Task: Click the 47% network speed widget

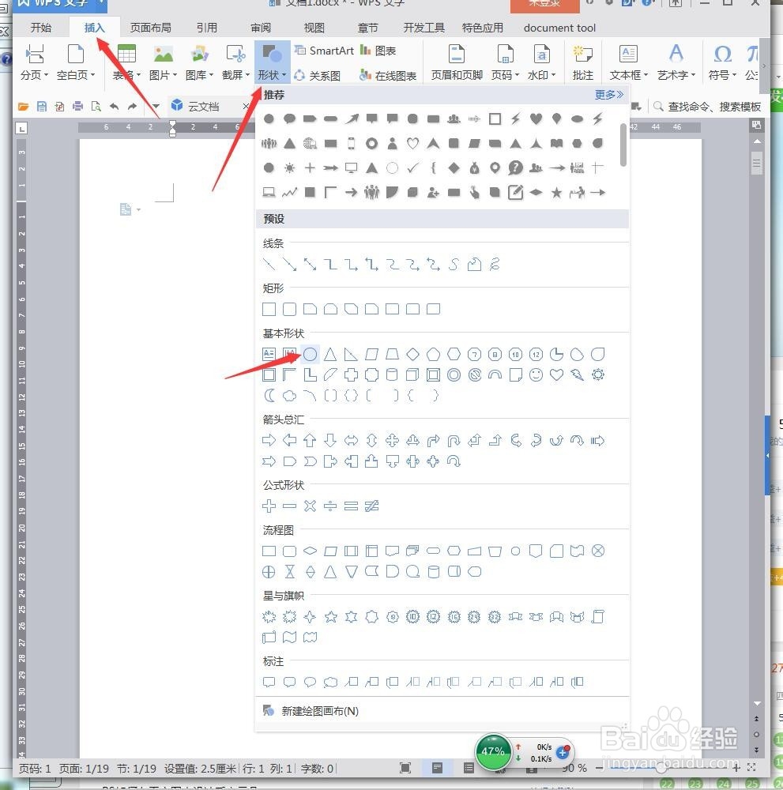Action: tap(492, 752)
